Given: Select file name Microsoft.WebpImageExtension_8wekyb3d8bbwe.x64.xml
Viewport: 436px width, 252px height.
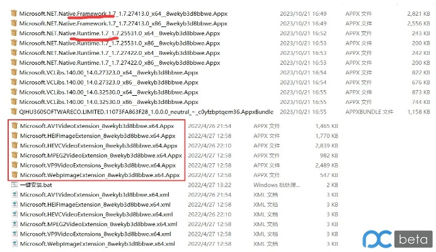Looking at the screenshot, I should (x=98, y=244).
